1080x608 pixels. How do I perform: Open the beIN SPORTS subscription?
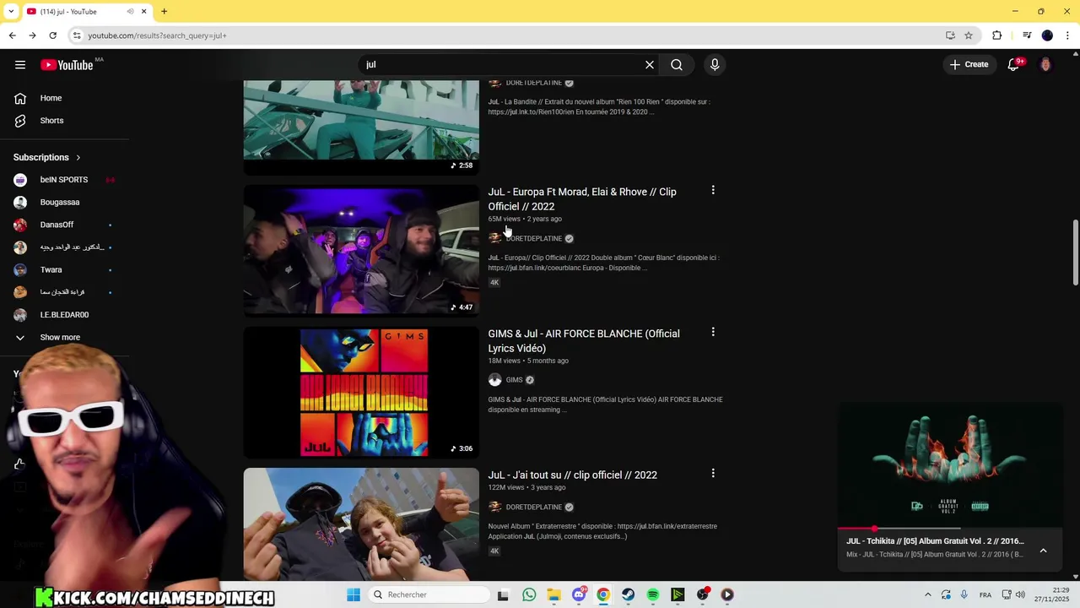coord(64,180)
